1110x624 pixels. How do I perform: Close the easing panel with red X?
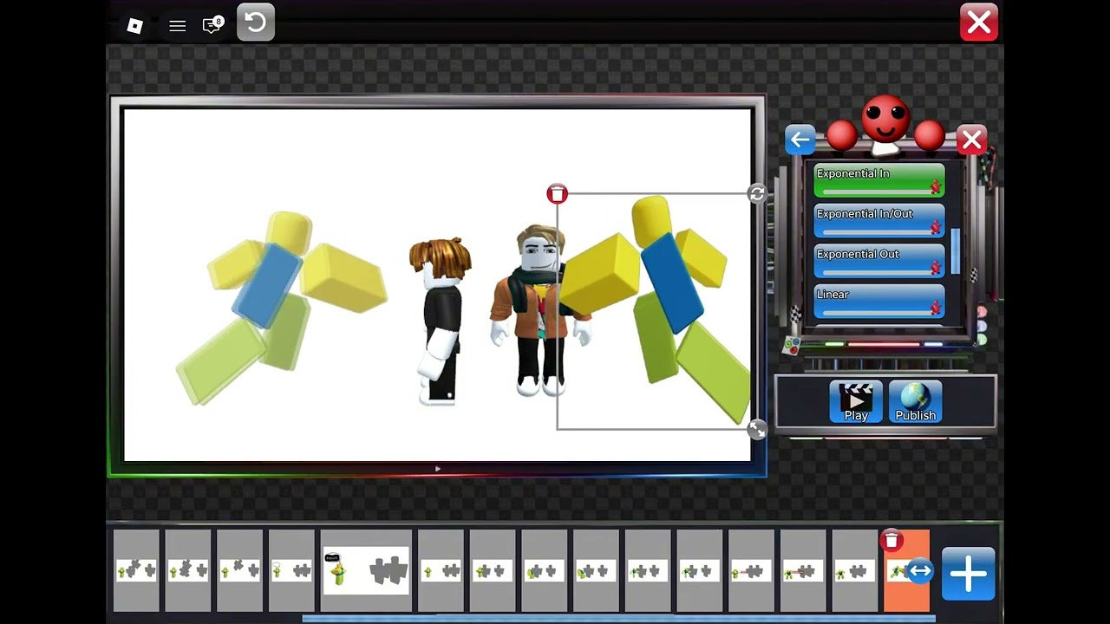pos(971,140)
